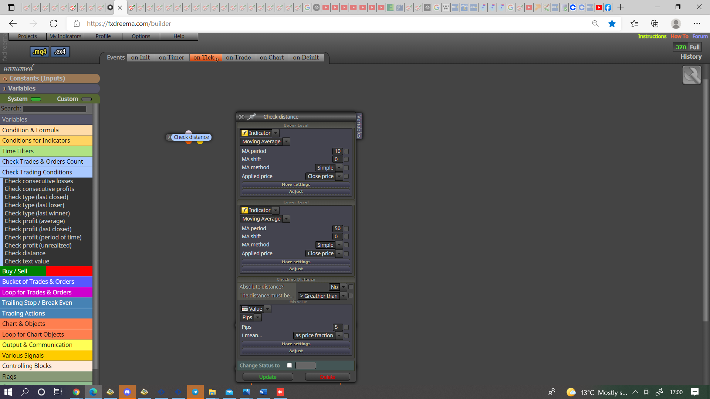Toggle the System blocks switch

coord(36,99)
